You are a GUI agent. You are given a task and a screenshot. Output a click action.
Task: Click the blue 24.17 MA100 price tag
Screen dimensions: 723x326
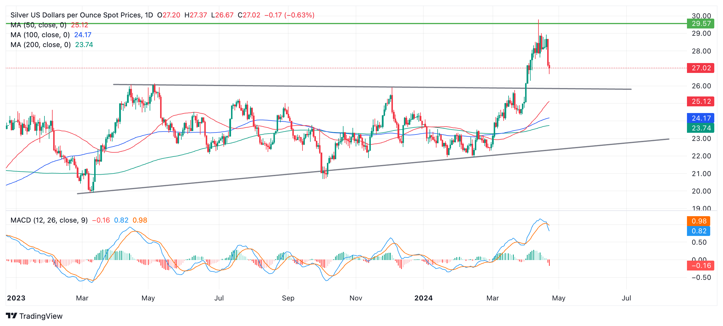tap(701, 118)
